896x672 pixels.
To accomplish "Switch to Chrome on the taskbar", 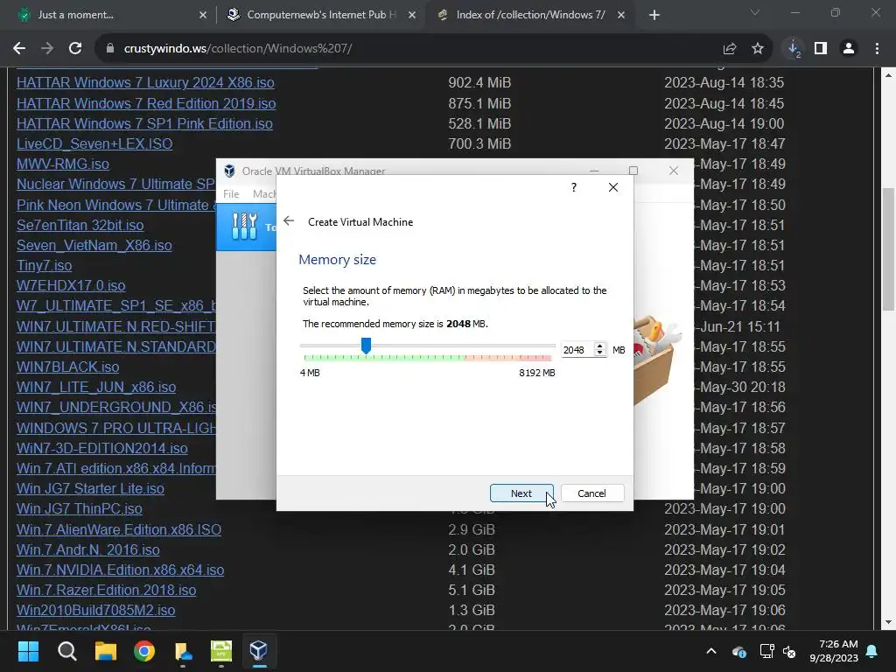I will [x=144, y=651].
